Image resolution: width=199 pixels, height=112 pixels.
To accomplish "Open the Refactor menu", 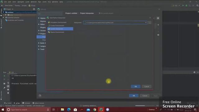I will pyautogui.click(x=34, y=2).
